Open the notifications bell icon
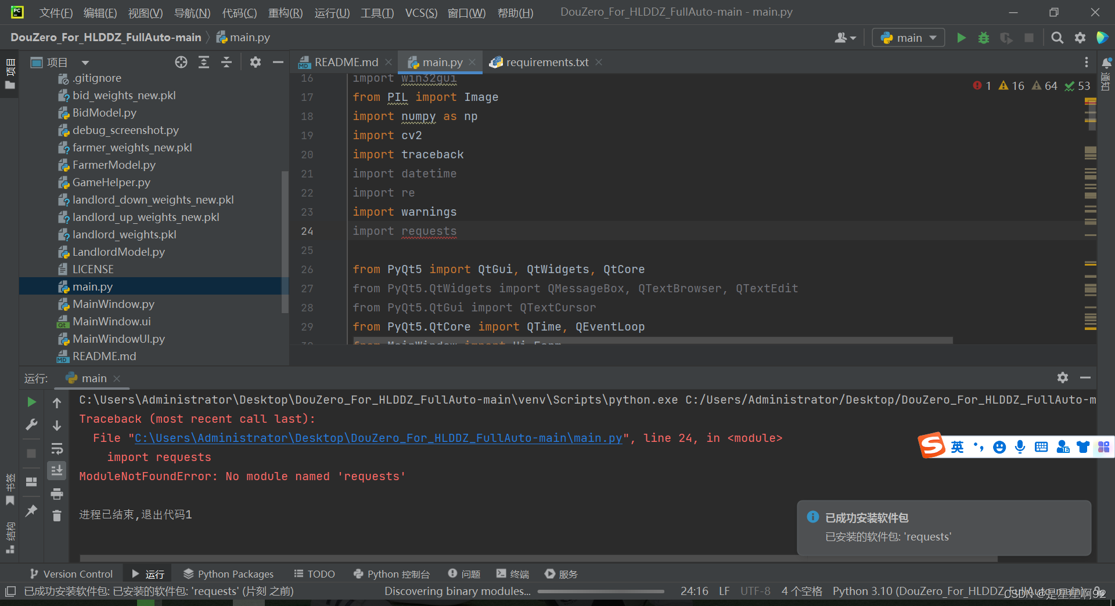 (1107, 62)
